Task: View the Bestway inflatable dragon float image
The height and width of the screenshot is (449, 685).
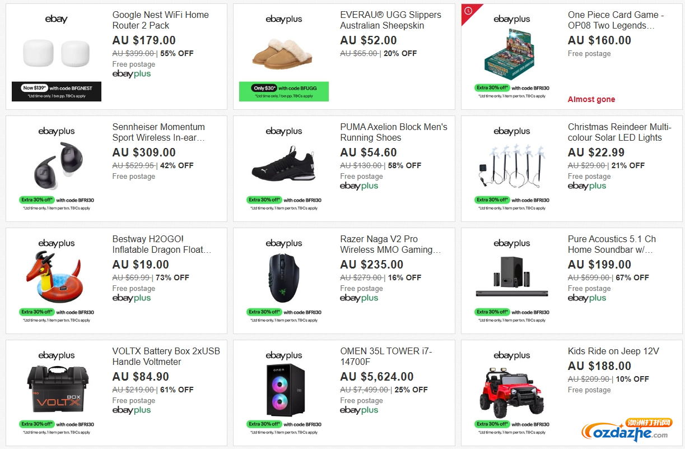Action: pyautogui.click(x=56, y=277)
